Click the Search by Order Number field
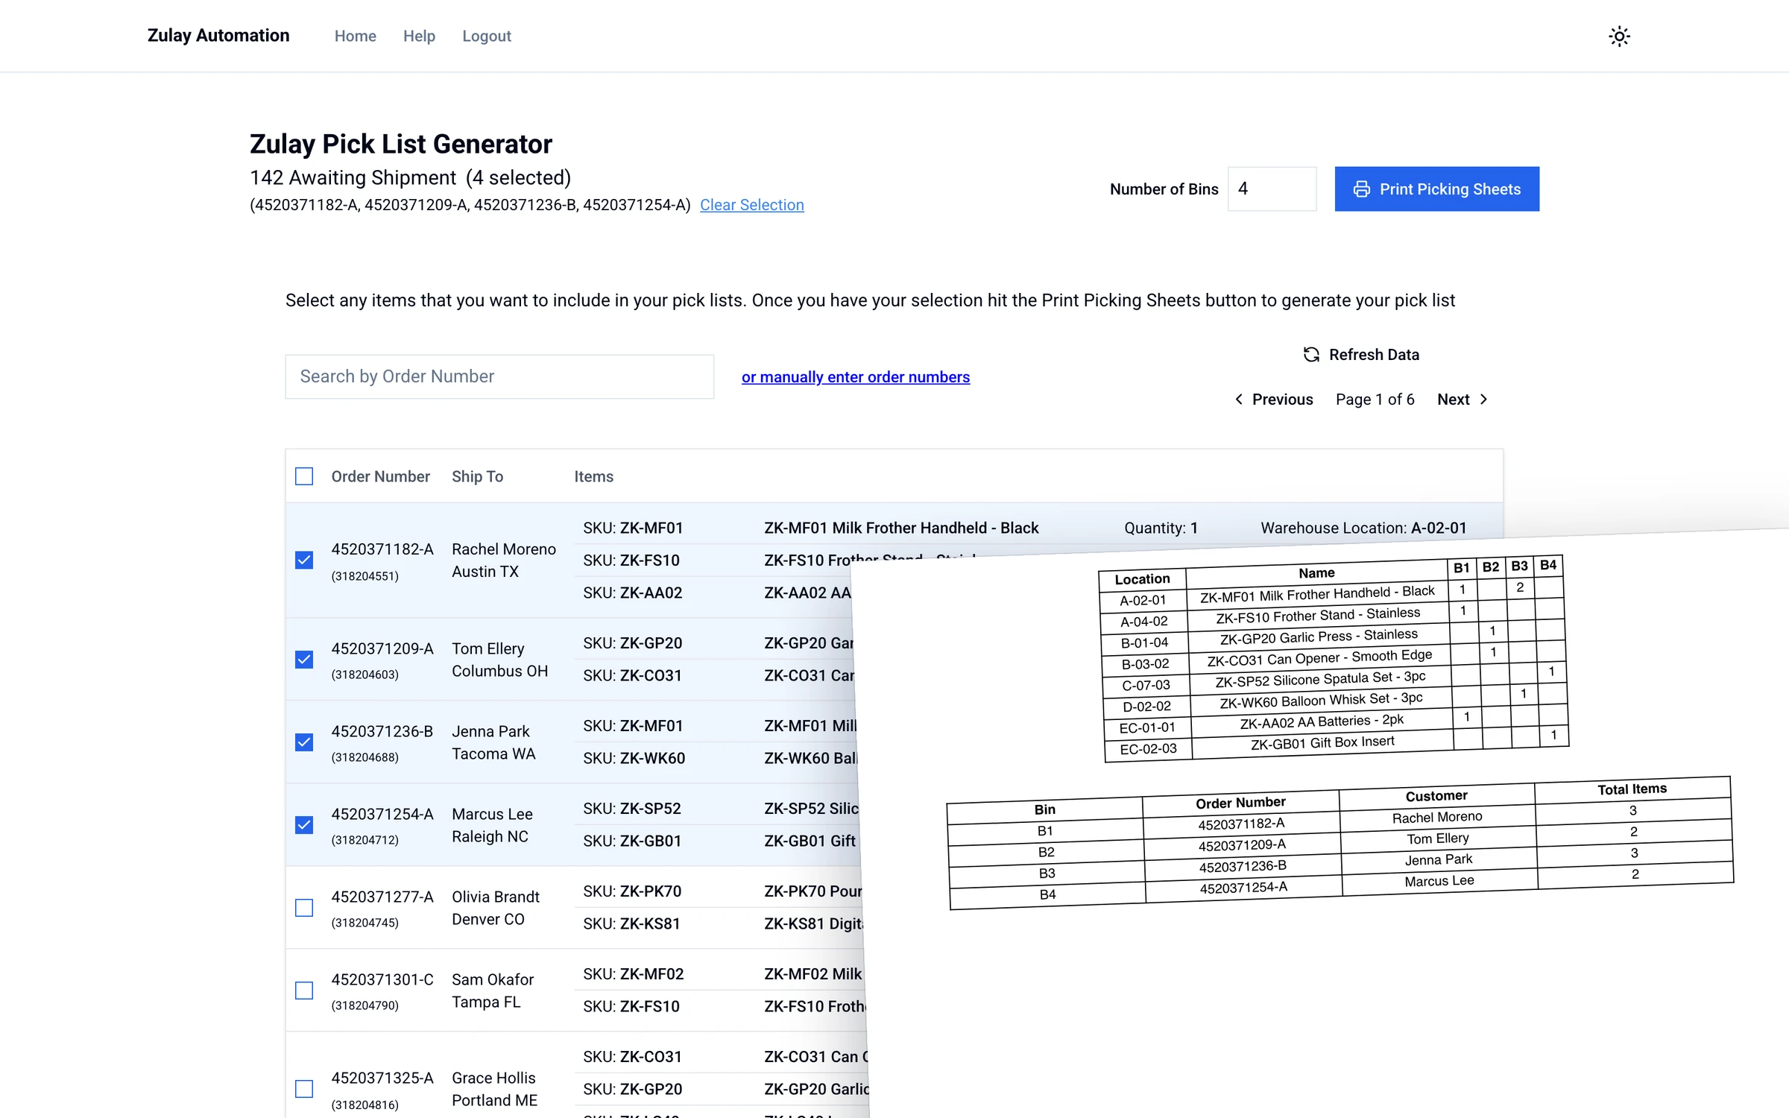 point(499,376)
